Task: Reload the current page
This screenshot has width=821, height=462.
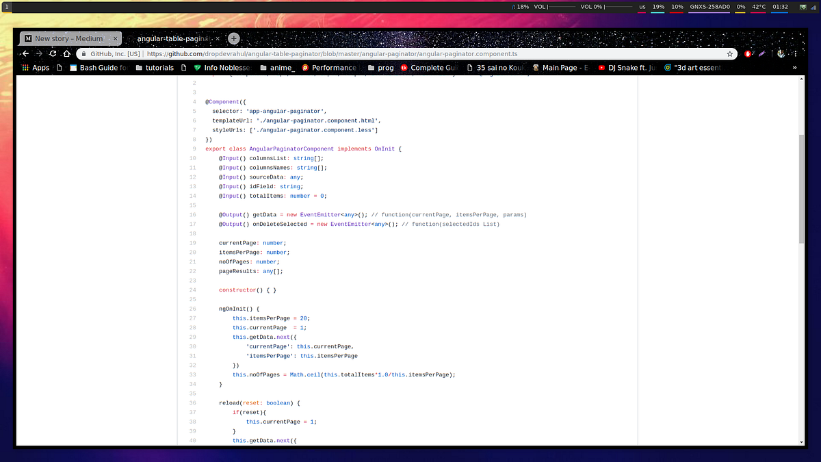Action: pos(52,53)
